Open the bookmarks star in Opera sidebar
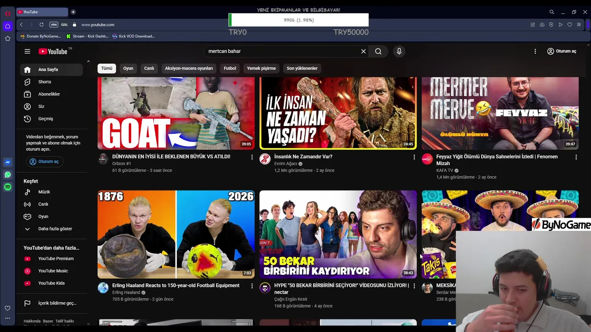This screenshot has height=332, width=591. click(7, 38)
